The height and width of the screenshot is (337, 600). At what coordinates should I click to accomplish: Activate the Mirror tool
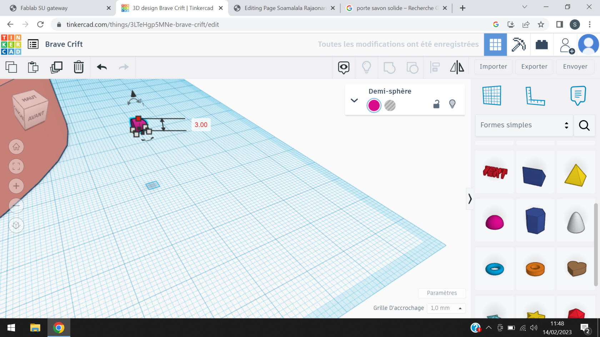[457, 67]
